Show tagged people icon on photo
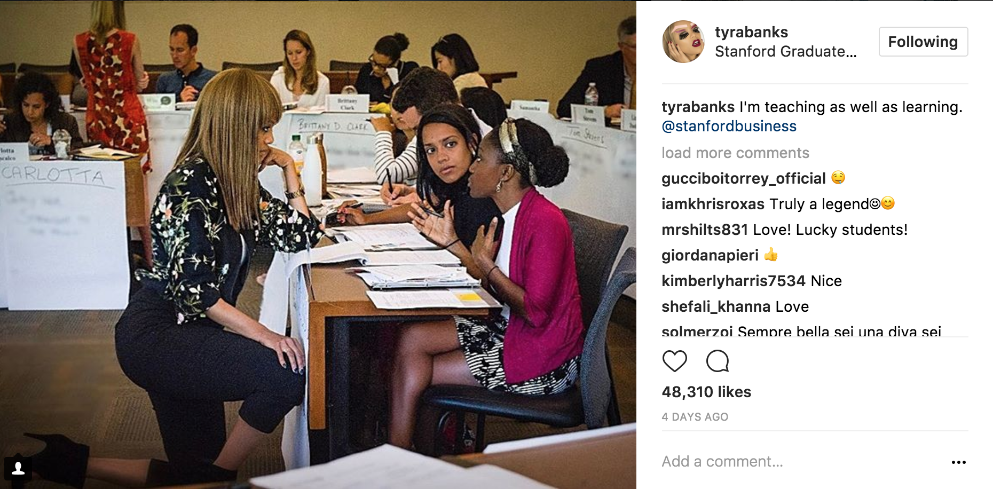 (18, 468)
